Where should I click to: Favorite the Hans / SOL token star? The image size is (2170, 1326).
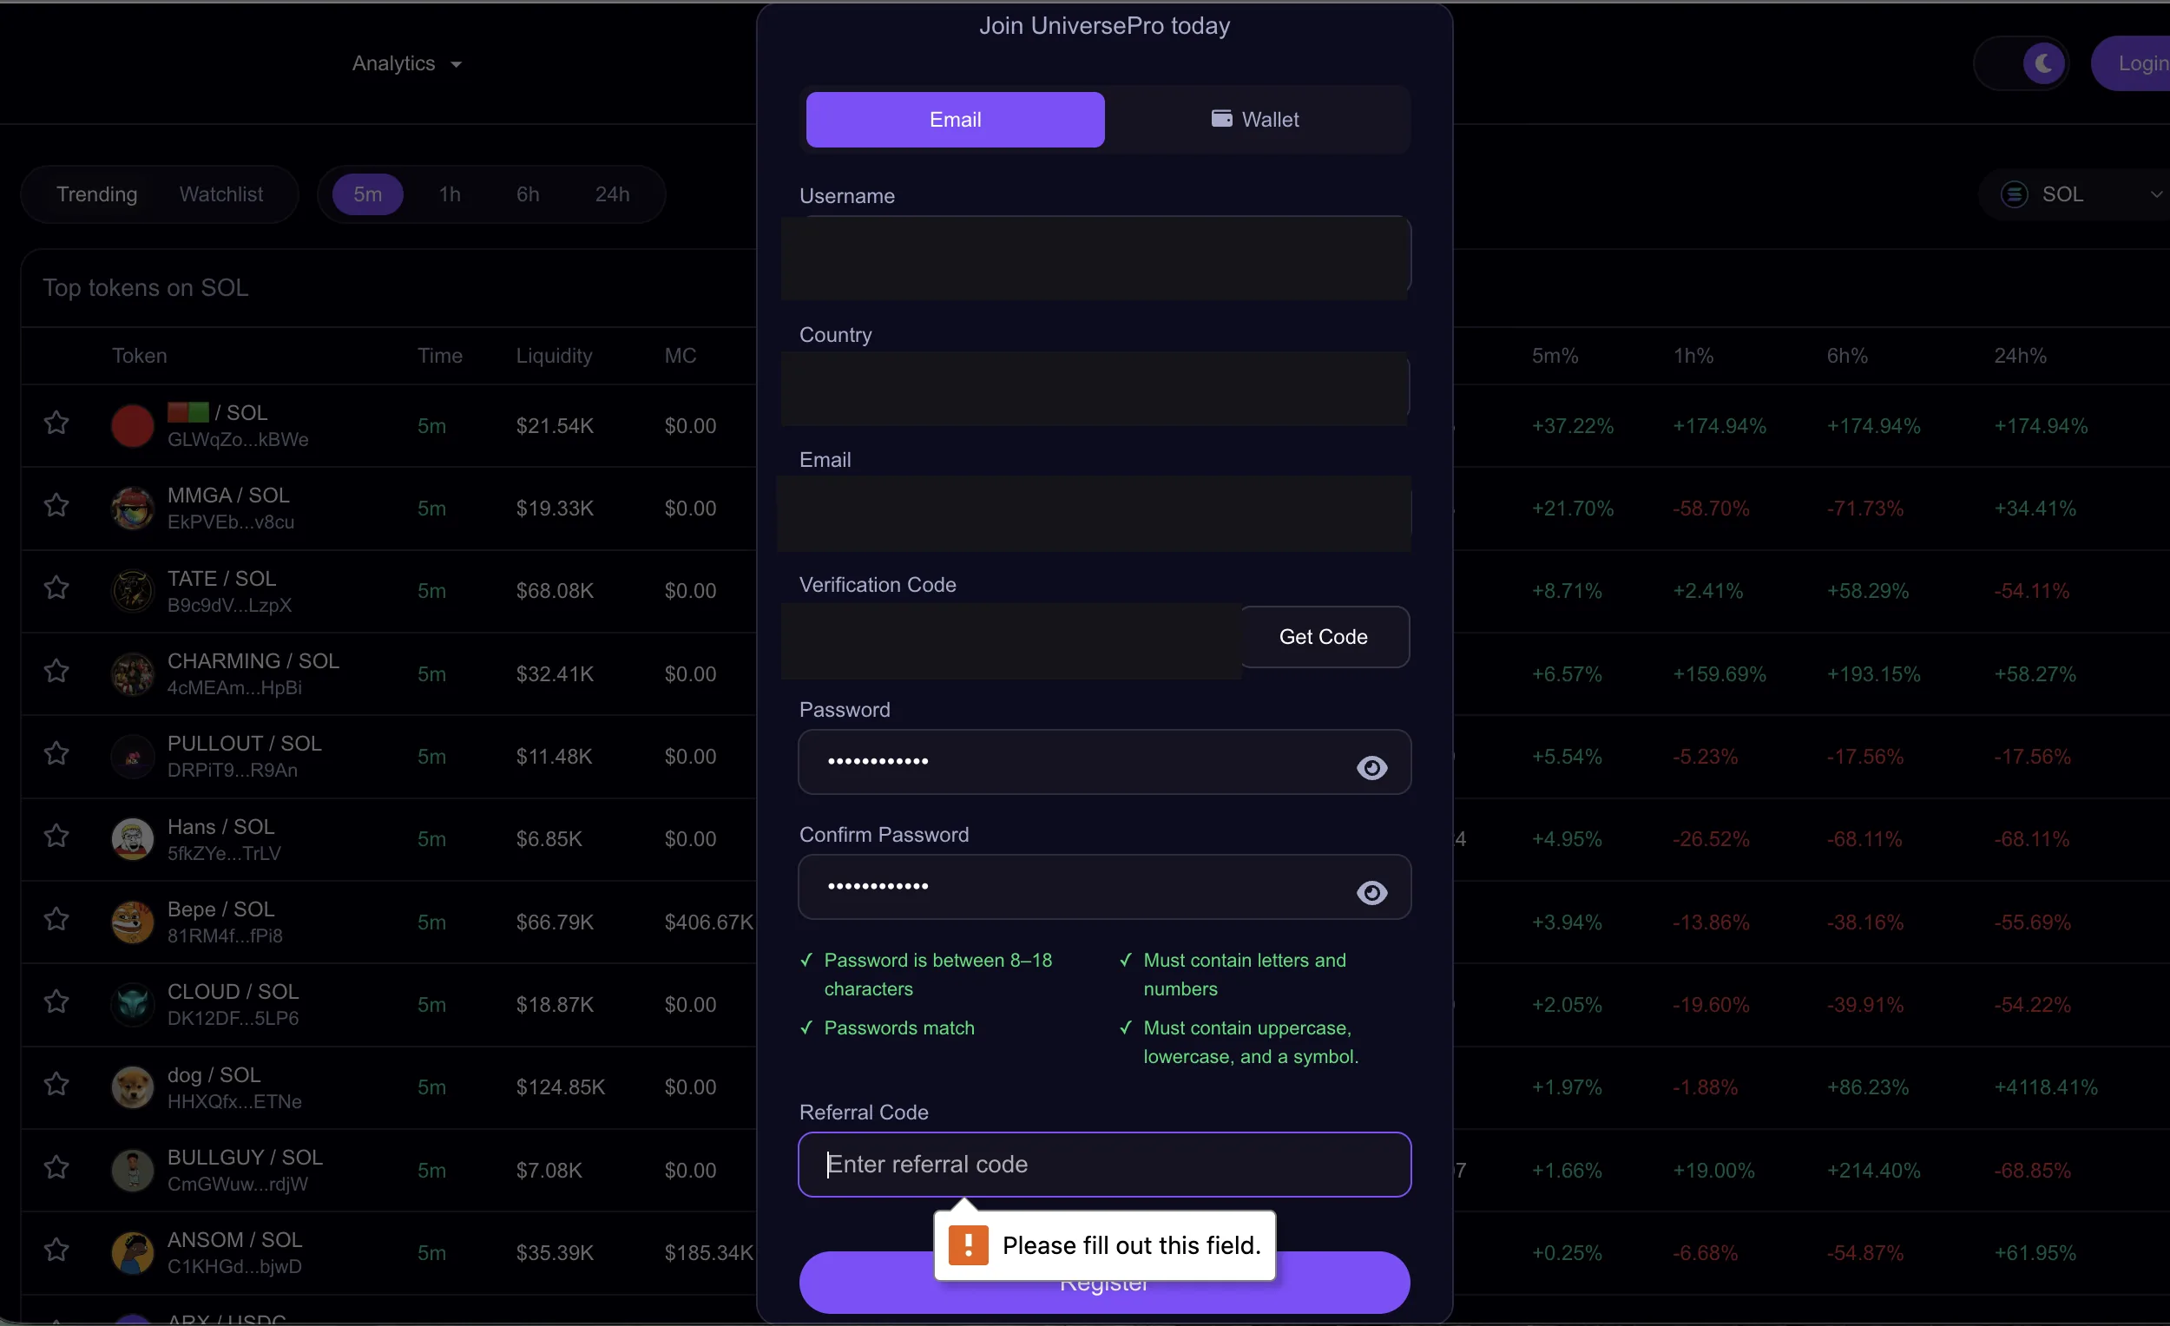[x=56, y=836]
